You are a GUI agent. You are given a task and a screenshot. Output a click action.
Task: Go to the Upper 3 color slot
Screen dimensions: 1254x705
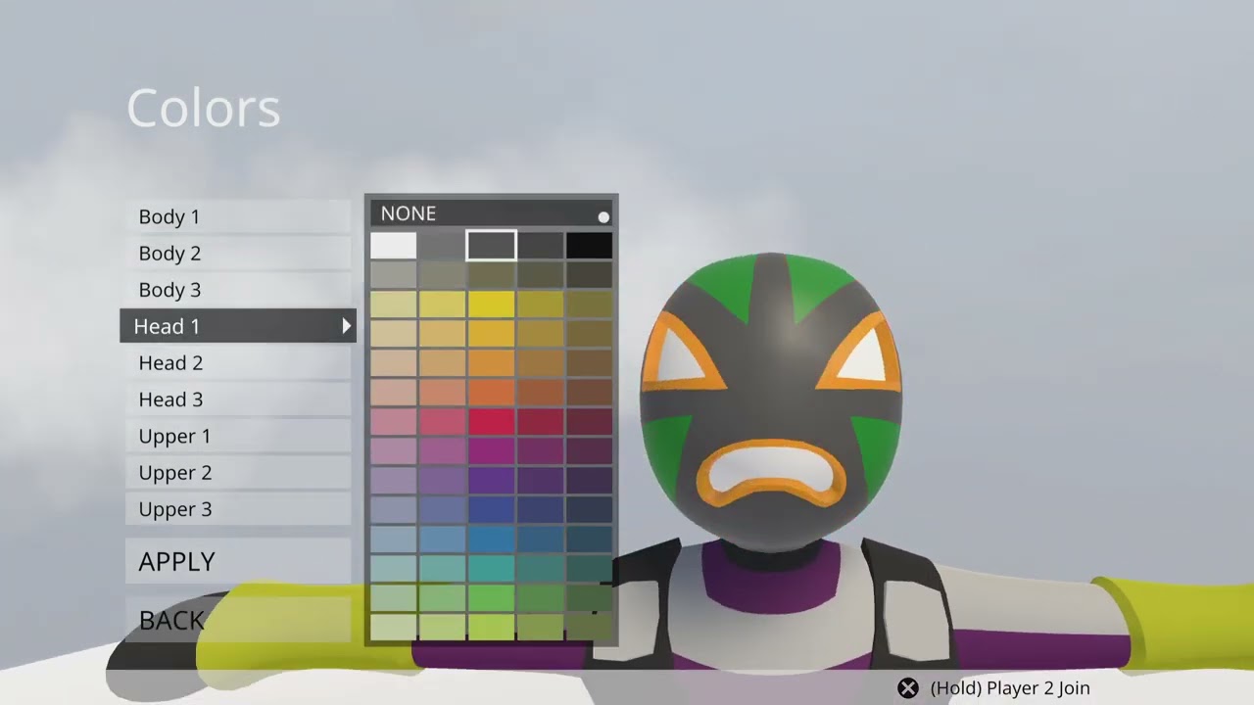coord(238,509)
